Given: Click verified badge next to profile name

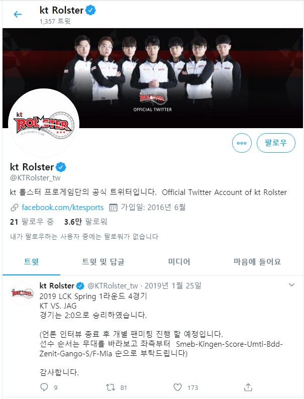Looking at the screenshot, I should pos(61,167).
